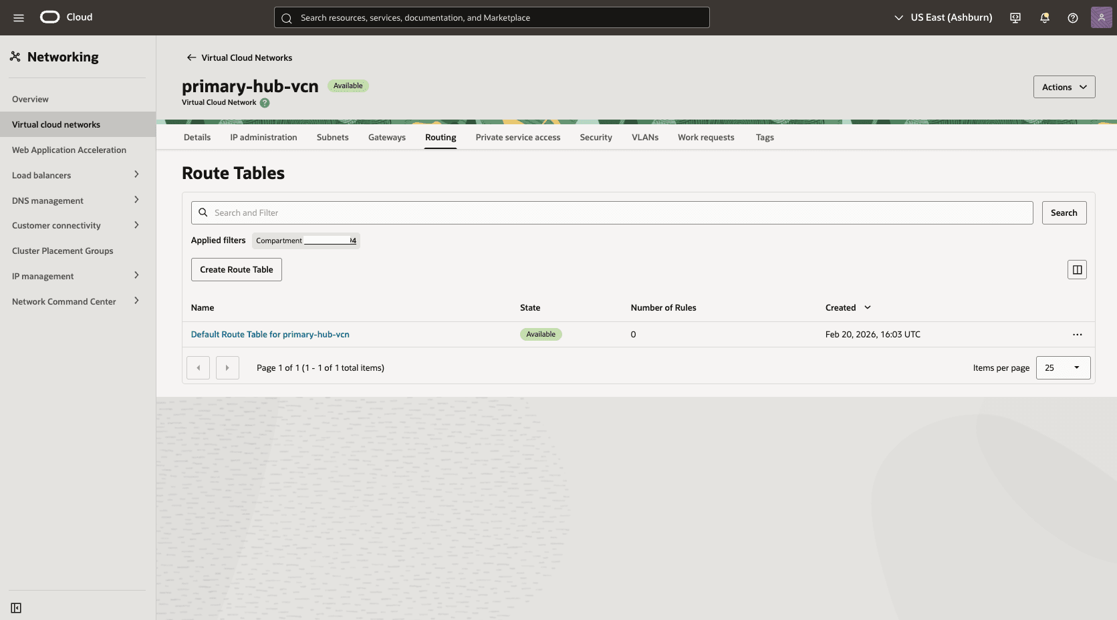1117x620 pixels.
Task: Open the Actions dropdown menu
Action: coord(1064,87)
